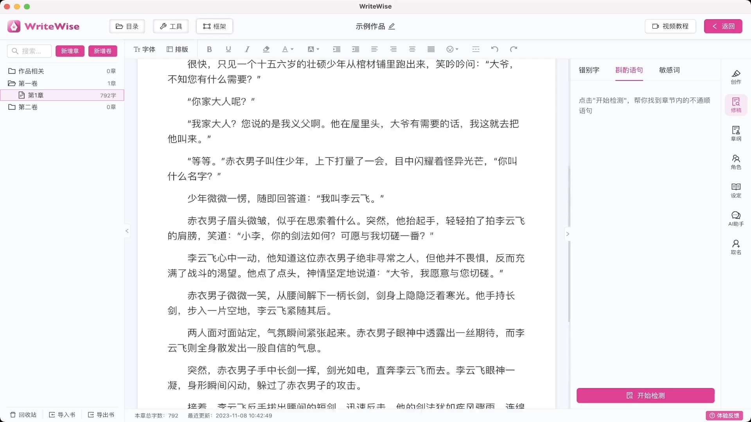The image size is (751, 422).
Task: Expand the 第二卷 folder in the tree
Action: click(x=27, y=107)
